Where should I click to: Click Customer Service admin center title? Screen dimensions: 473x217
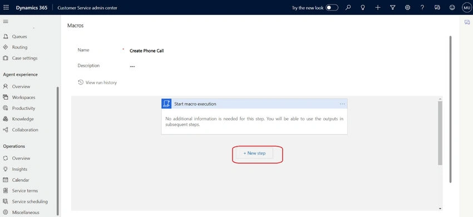[x=87, y=8]
